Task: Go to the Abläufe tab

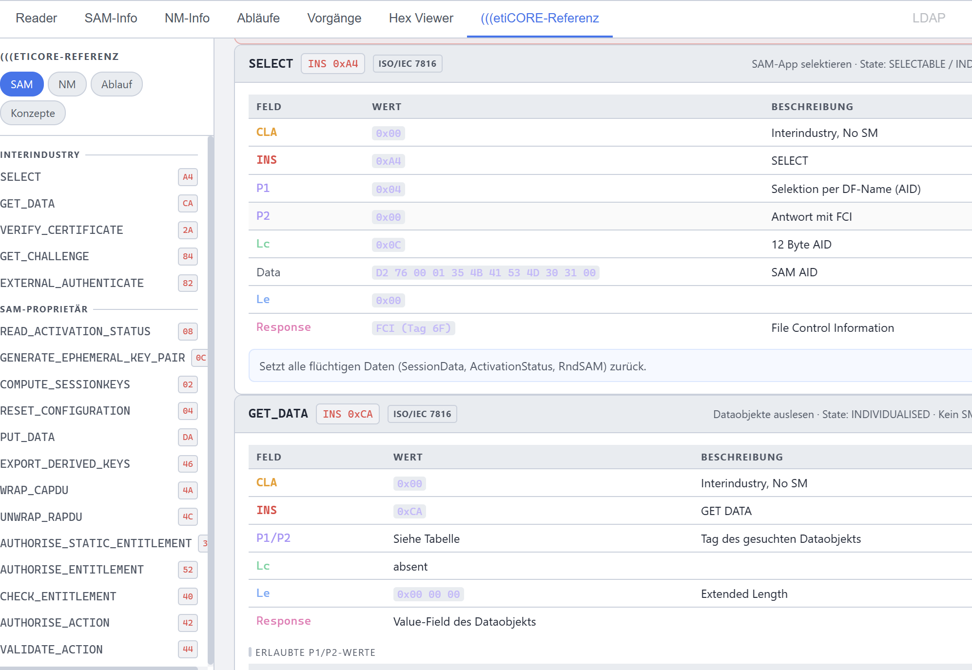Action: coord(258,18)
